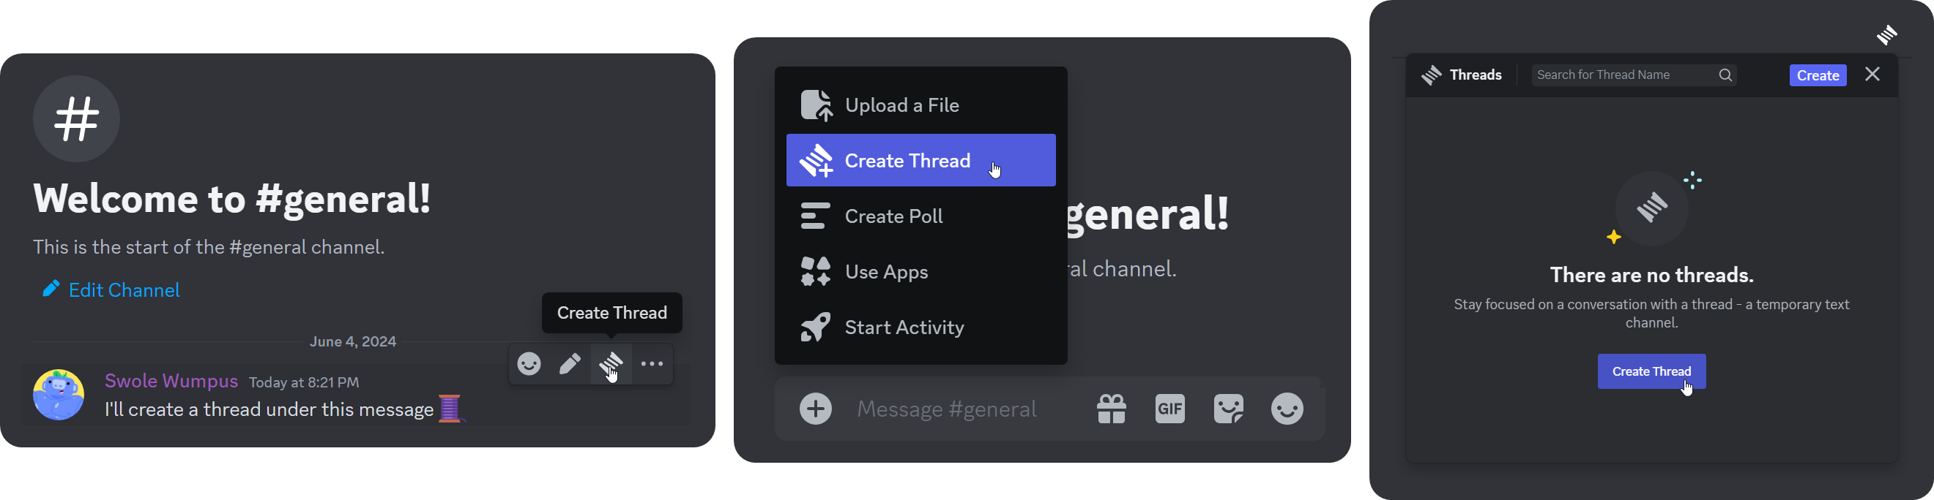Open more message actions via the ellipsis icon

(x=652, y=363)
